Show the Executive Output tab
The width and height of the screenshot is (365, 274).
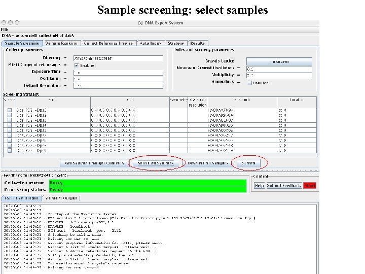[x=21, y=198]
